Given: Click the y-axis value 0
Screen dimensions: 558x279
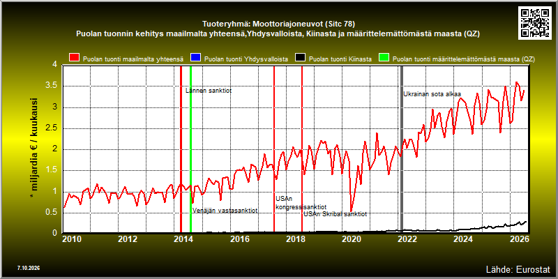Looking at the screenshot, I should tap(55, 233).
